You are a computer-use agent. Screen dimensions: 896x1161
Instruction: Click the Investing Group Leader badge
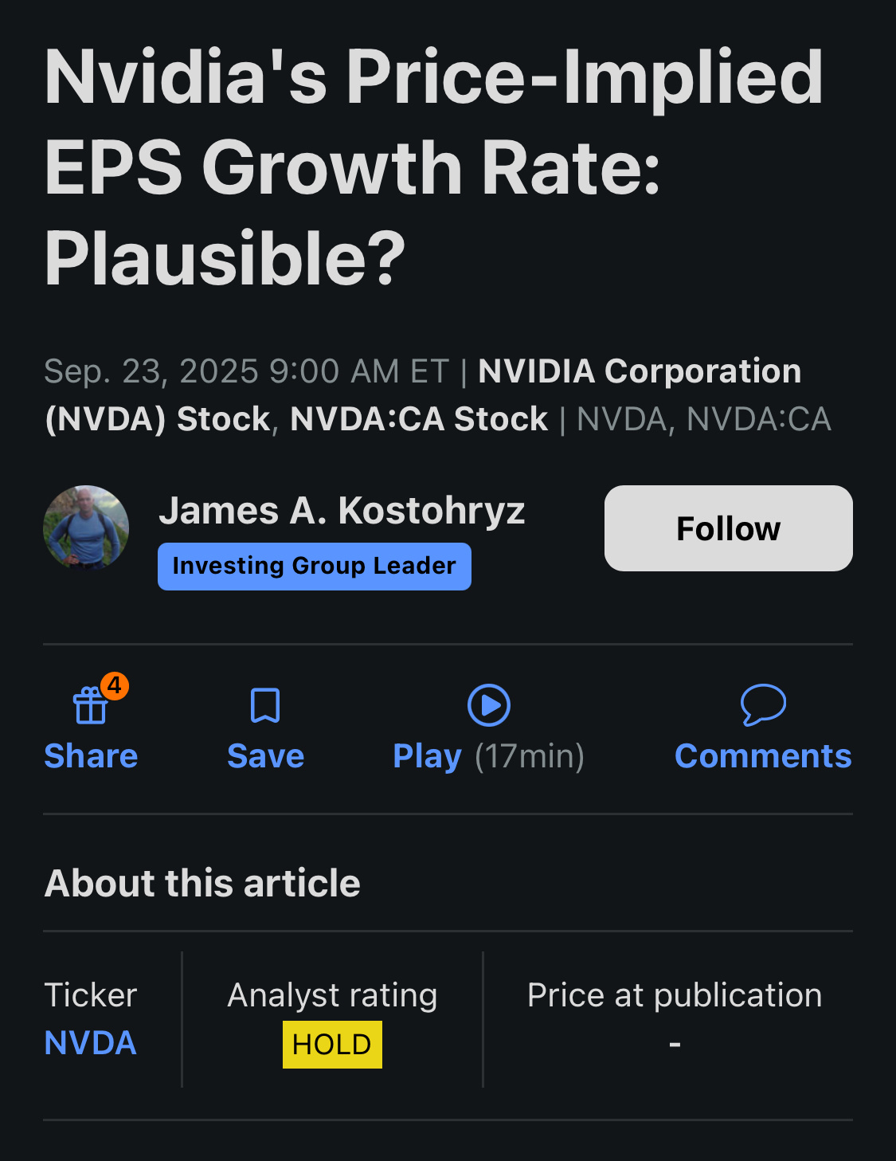click(315, 567)
